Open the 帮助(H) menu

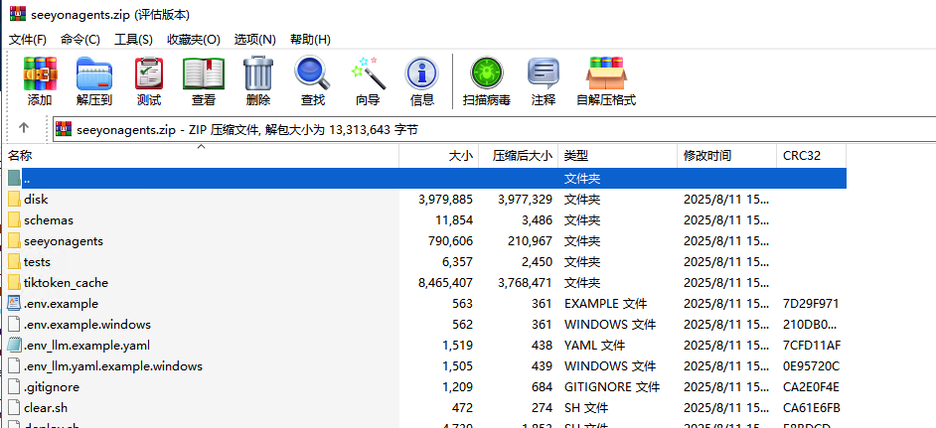click(x=310, y=40)
